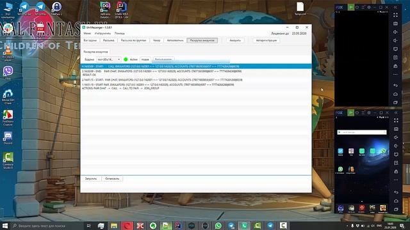Click volume up in black-screen Nox sidebar
410x230 pixels.
click(395, 32)
